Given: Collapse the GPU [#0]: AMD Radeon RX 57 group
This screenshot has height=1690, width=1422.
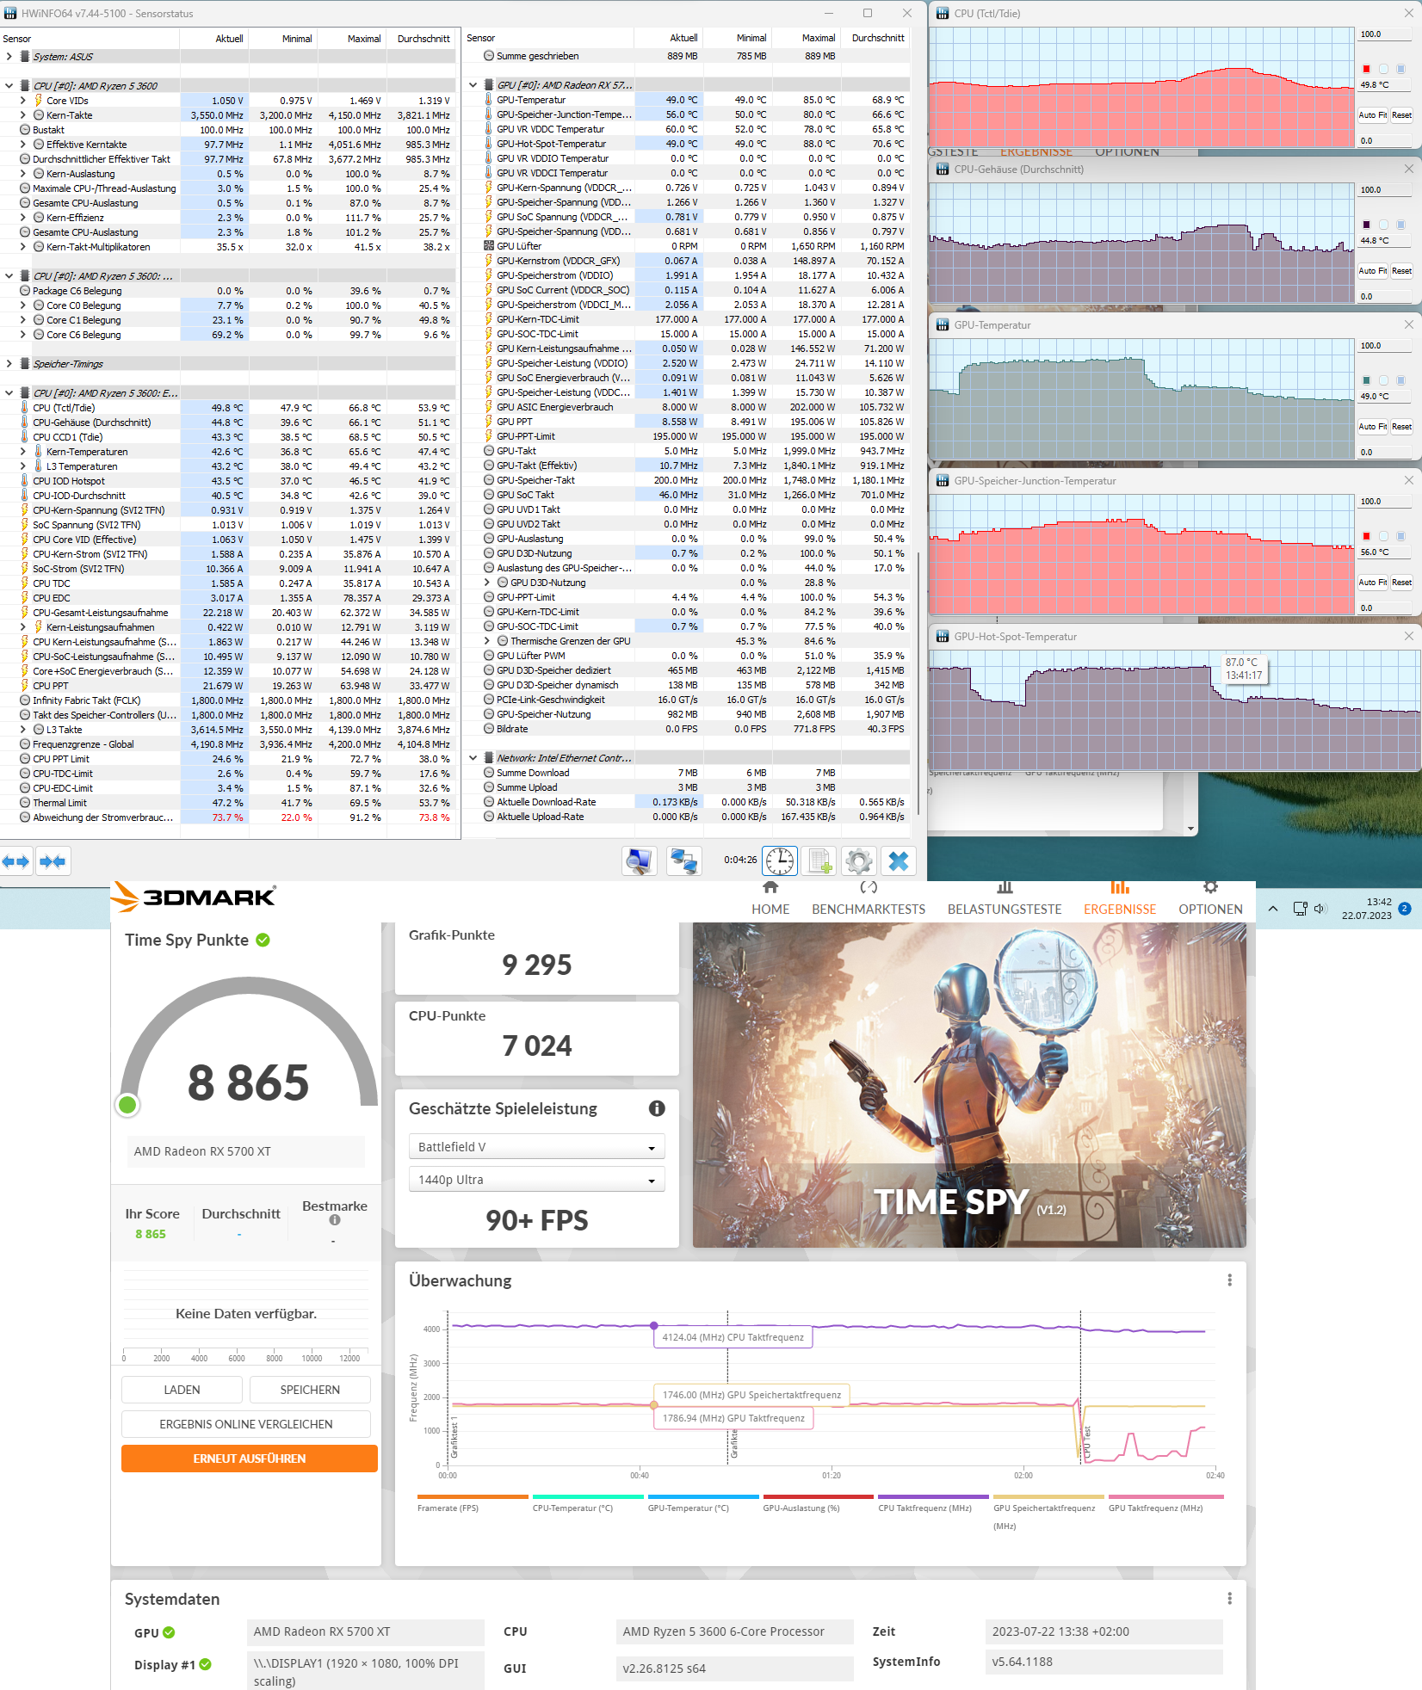Looking at the screenshot, I should tap(473, 85).
